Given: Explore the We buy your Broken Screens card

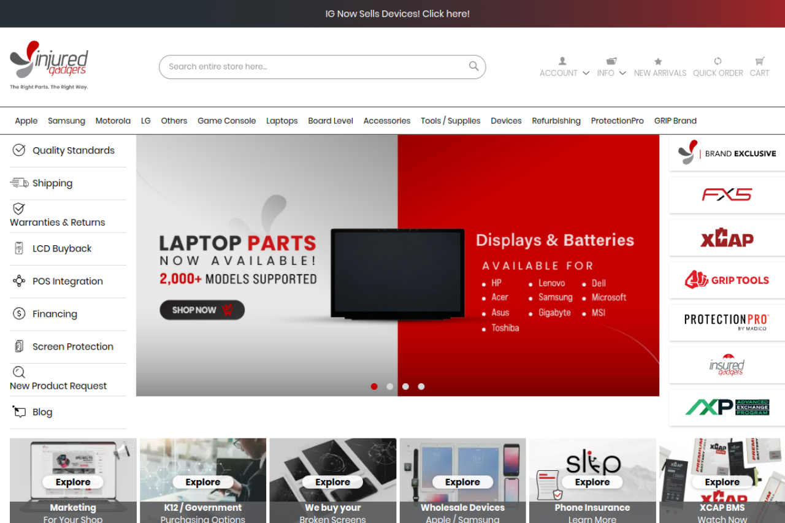Looking at the screenshot, I should (x=333, y=482).
